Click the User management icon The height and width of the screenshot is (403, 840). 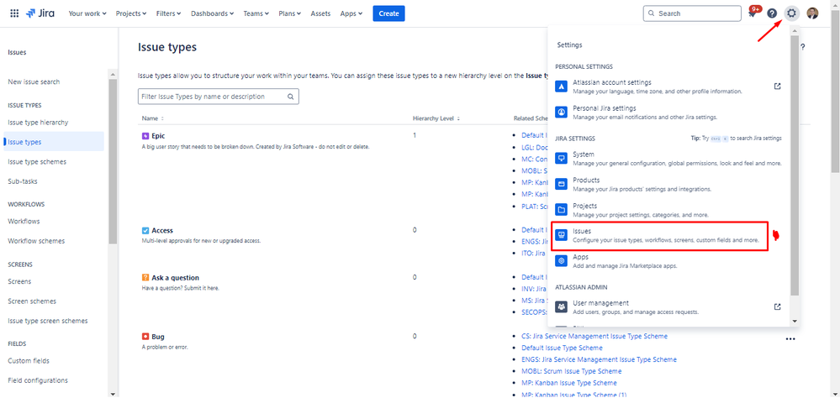(x=561, y=306)
